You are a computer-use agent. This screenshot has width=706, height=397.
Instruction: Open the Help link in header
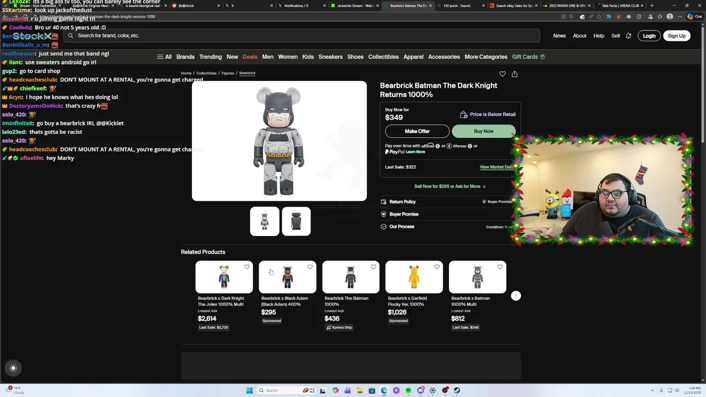coord(598,36)
